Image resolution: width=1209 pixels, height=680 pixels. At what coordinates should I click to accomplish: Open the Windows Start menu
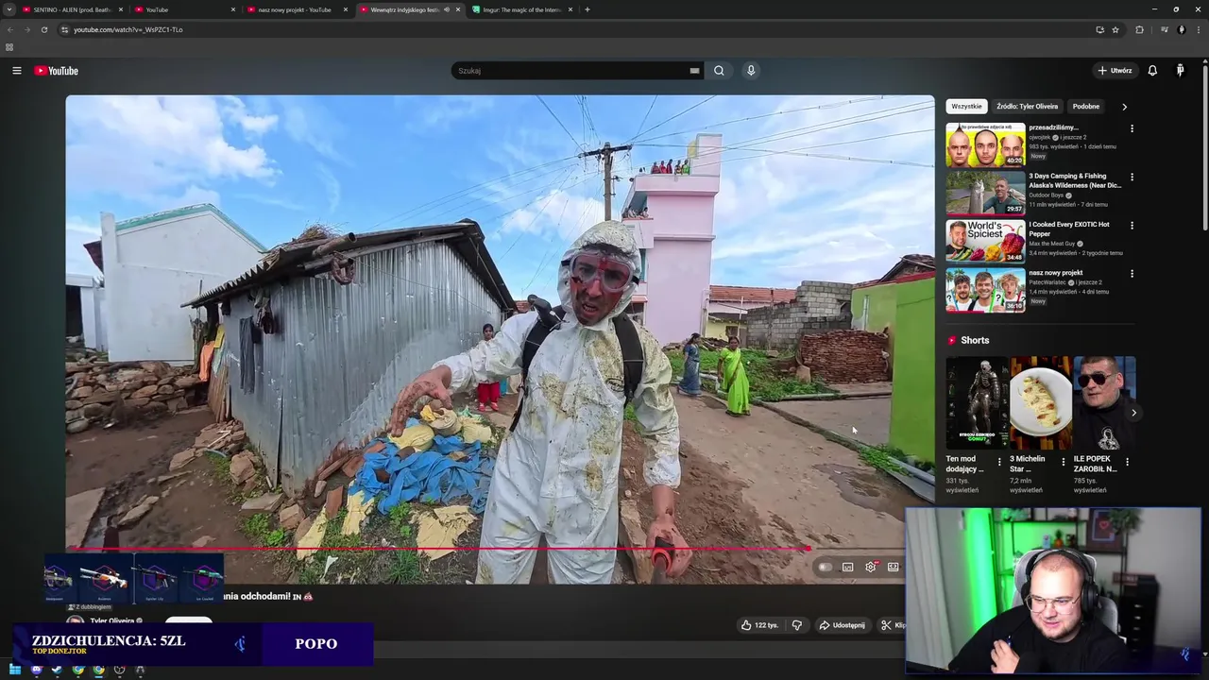coord(14,670)
